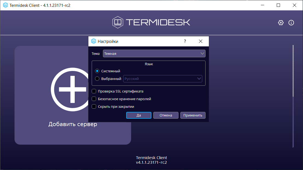Enable Проверка SSL сертификата checkbox
303x170 pixels.
(94, 91)
